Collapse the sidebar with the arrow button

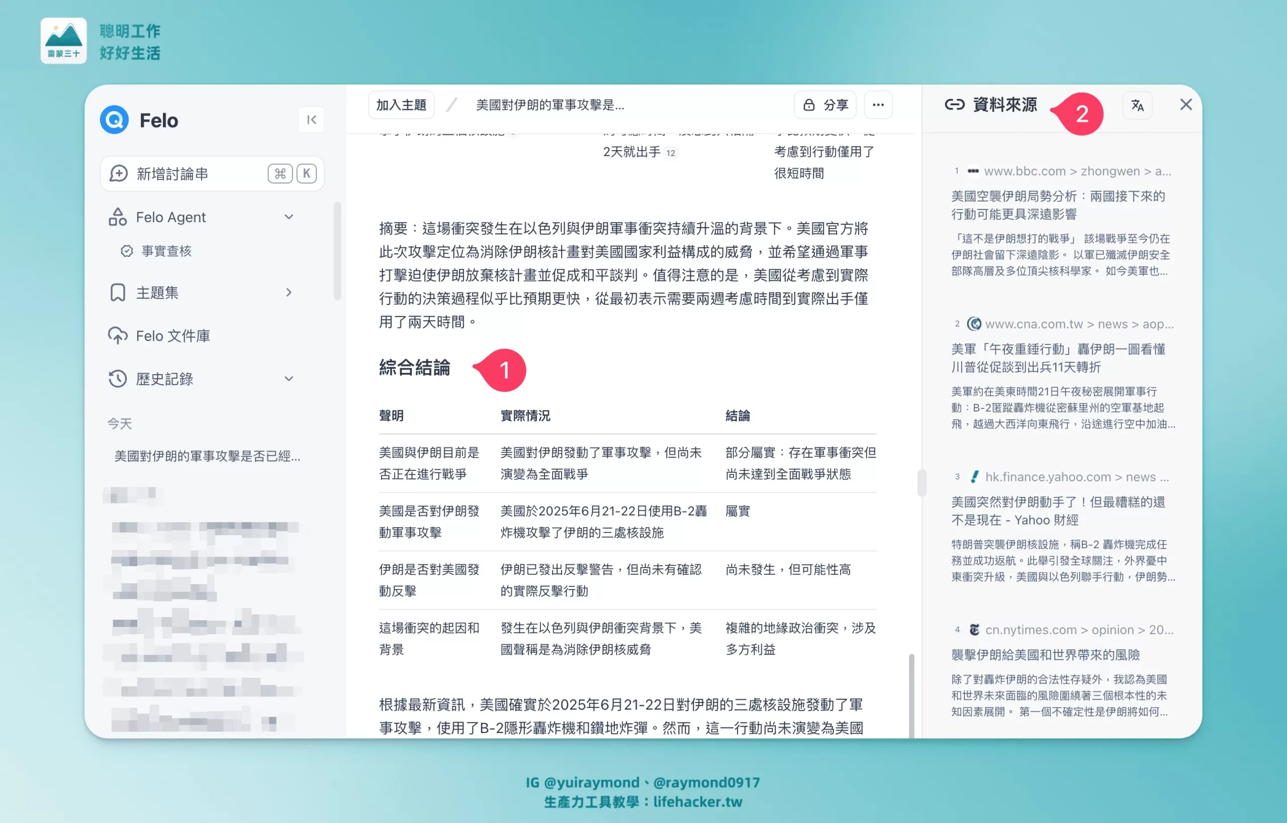click(x=311, y=120)
